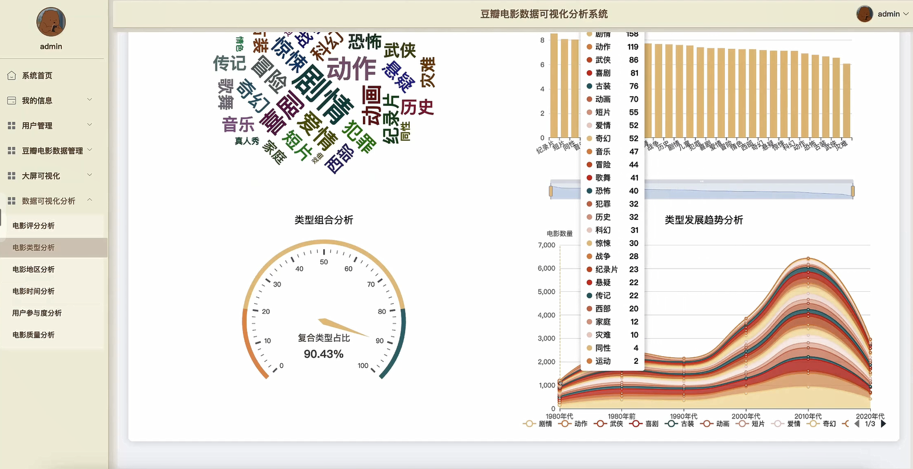Click 剧情 word in word cloud
Screen dimensions: 913x469
323,95
